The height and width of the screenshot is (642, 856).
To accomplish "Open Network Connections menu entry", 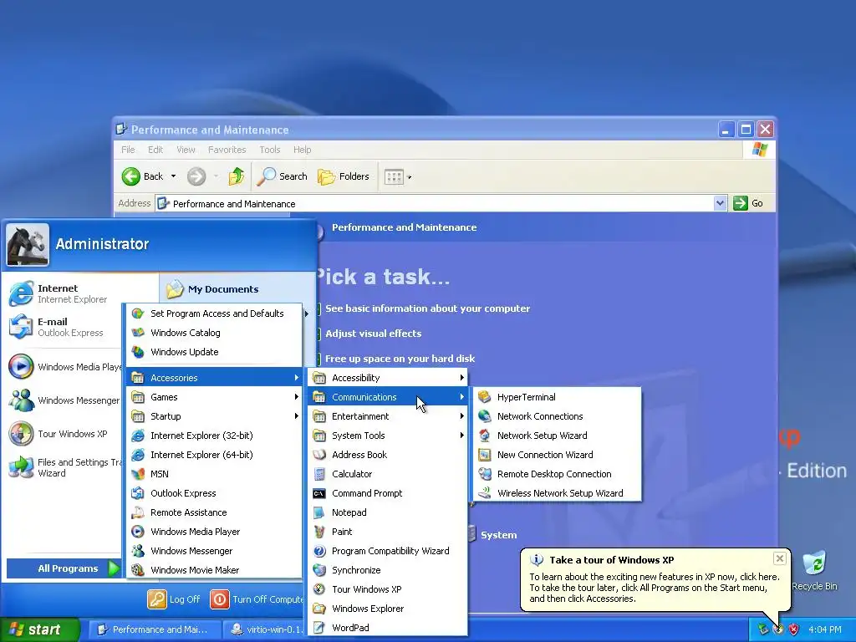I will 557,416.
